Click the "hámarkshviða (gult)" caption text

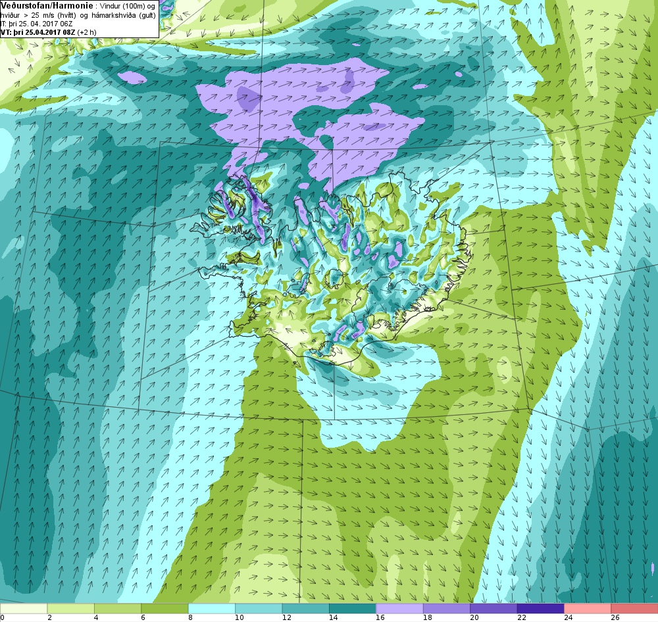[x=123, y=16]
